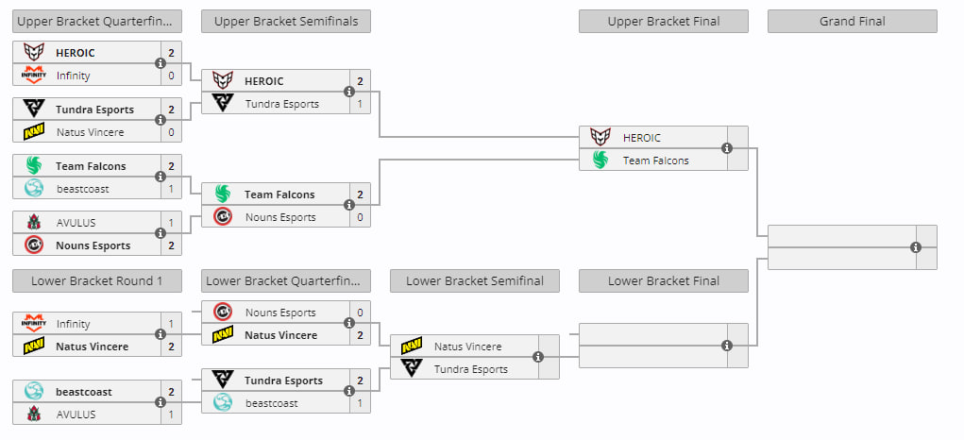Show Grand Final match info popup

coord(916,247)
